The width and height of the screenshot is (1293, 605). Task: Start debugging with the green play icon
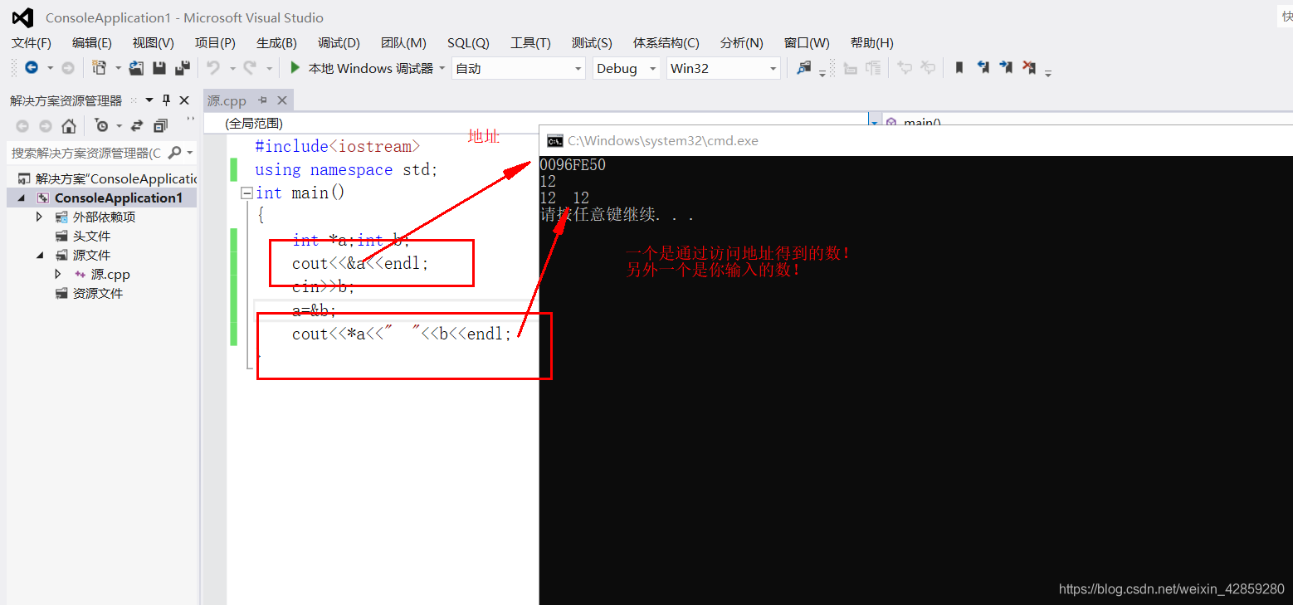pos(295,68)
